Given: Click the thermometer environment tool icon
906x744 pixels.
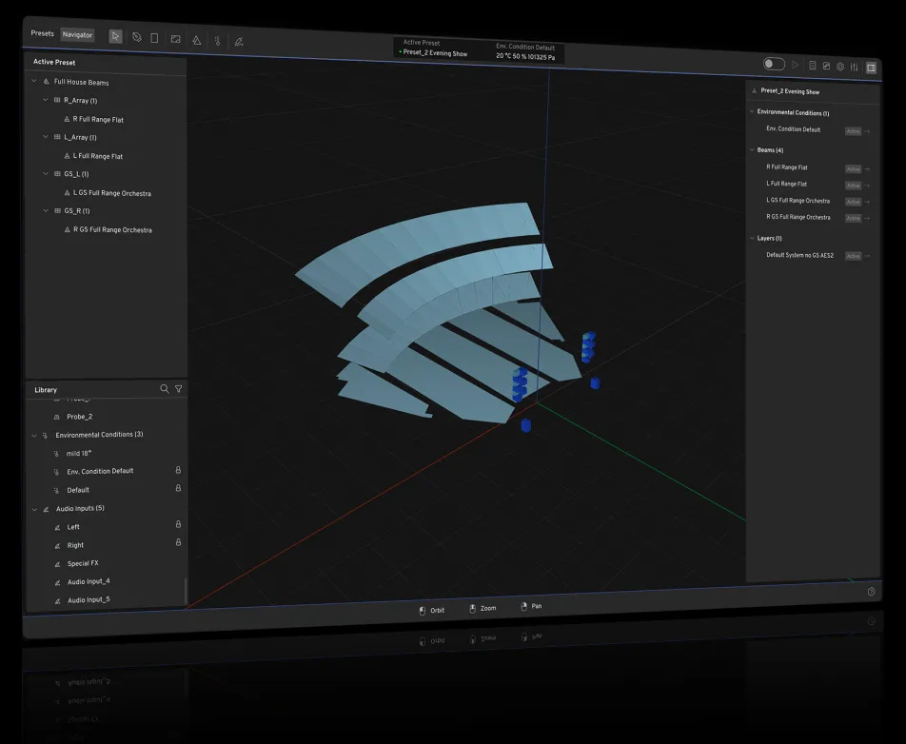Looking at the screenshot, I should 217,41.
